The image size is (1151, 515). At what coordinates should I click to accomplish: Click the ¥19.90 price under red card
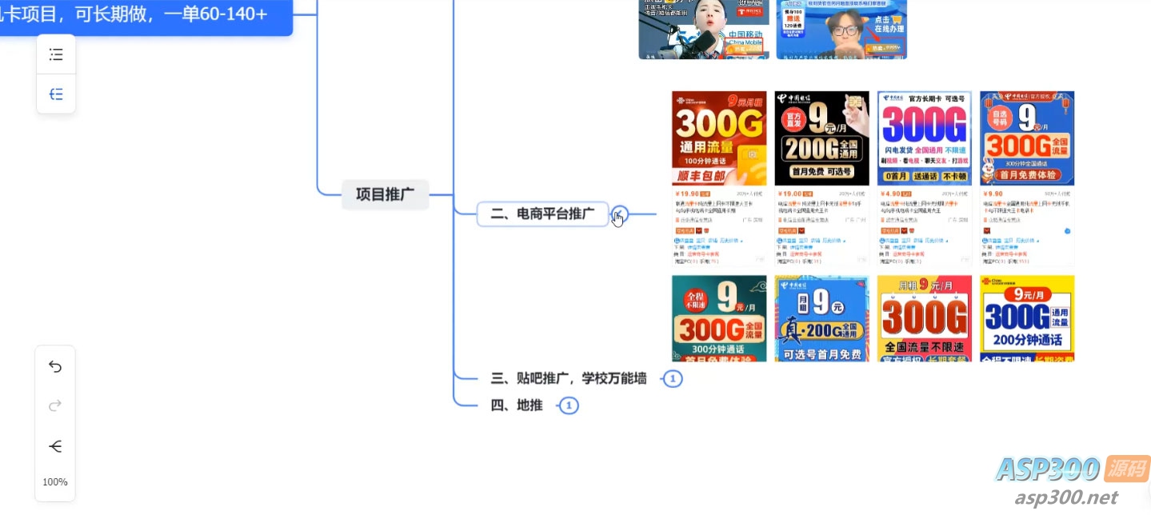(x=687, y=194)
